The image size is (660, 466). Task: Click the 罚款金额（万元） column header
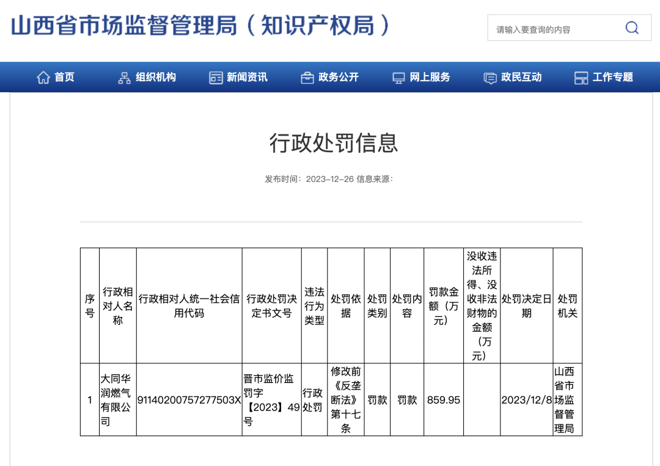click(444, 306)
